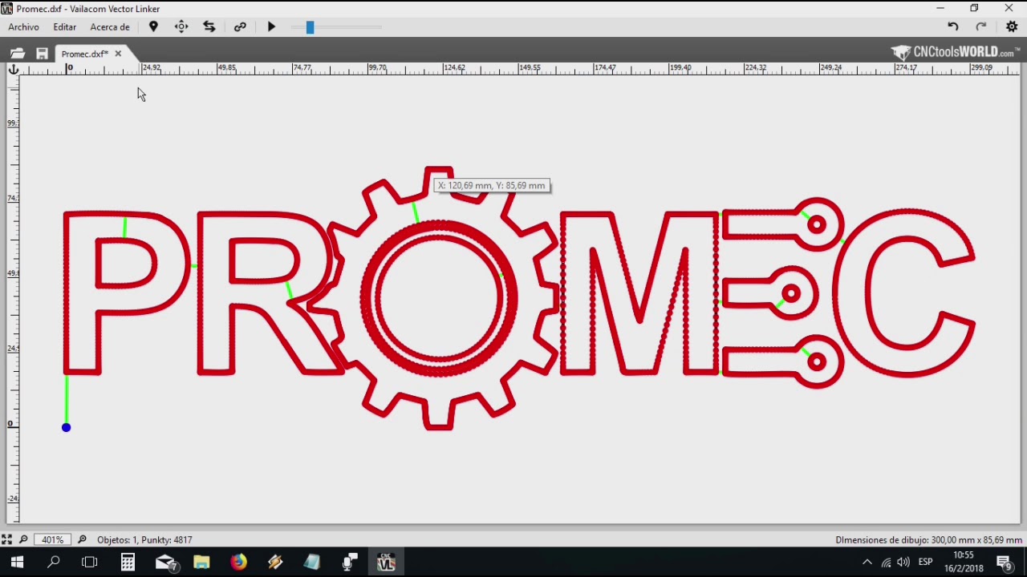
Task: Click the 401% zoom value field
Action: (53, 539)
